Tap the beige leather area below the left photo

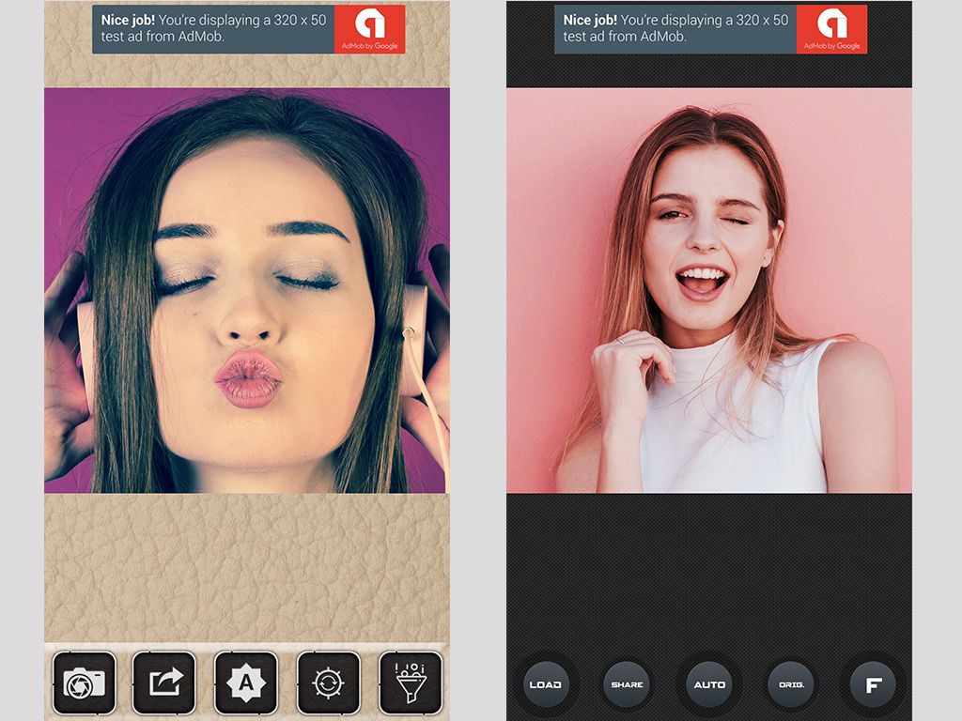[247, 563]
